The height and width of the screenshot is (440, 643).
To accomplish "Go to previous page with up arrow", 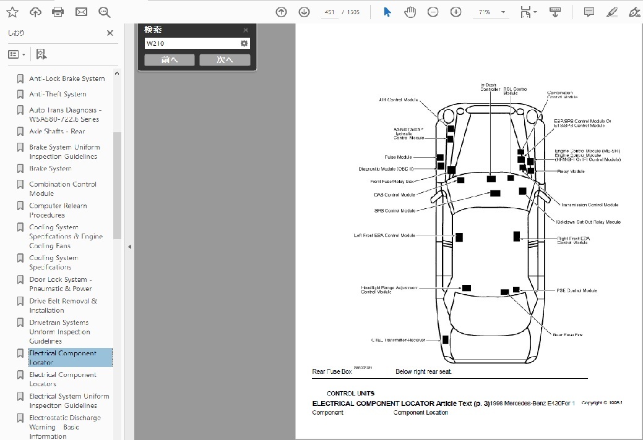I will click(281, 12).
